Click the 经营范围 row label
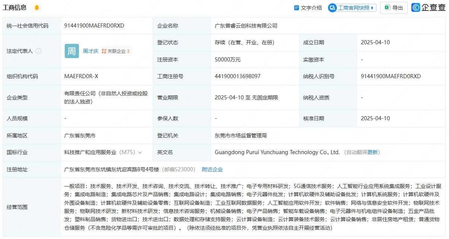Viewport: 449px width, 239px height. (x=17, y=207)
